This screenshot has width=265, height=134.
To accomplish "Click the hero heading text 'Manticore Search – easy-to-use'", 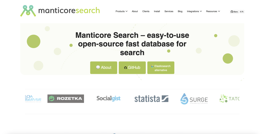I will coord(132,35).
